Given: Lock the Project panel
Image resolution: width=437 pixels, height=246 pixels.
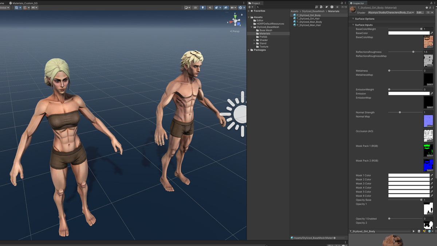Looking at the screenshot, I should click(x=342, y=3).
